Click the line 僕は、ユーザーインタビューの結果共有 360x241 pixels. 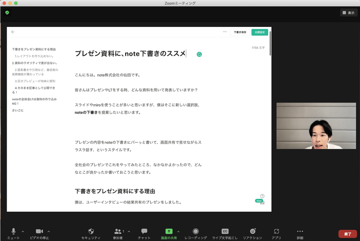point(128,202)
